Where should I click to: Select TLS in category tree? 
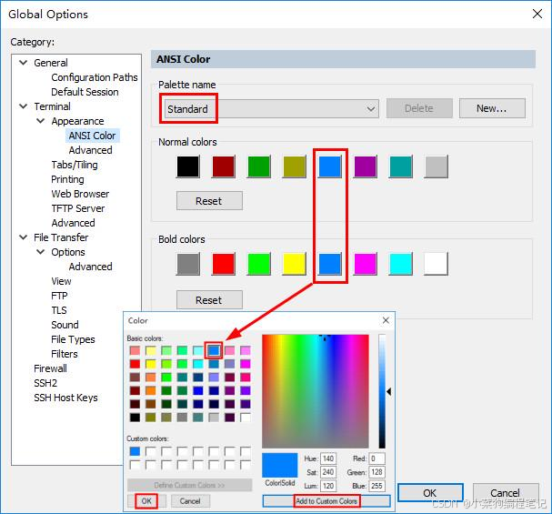click(x=59, y=310)
